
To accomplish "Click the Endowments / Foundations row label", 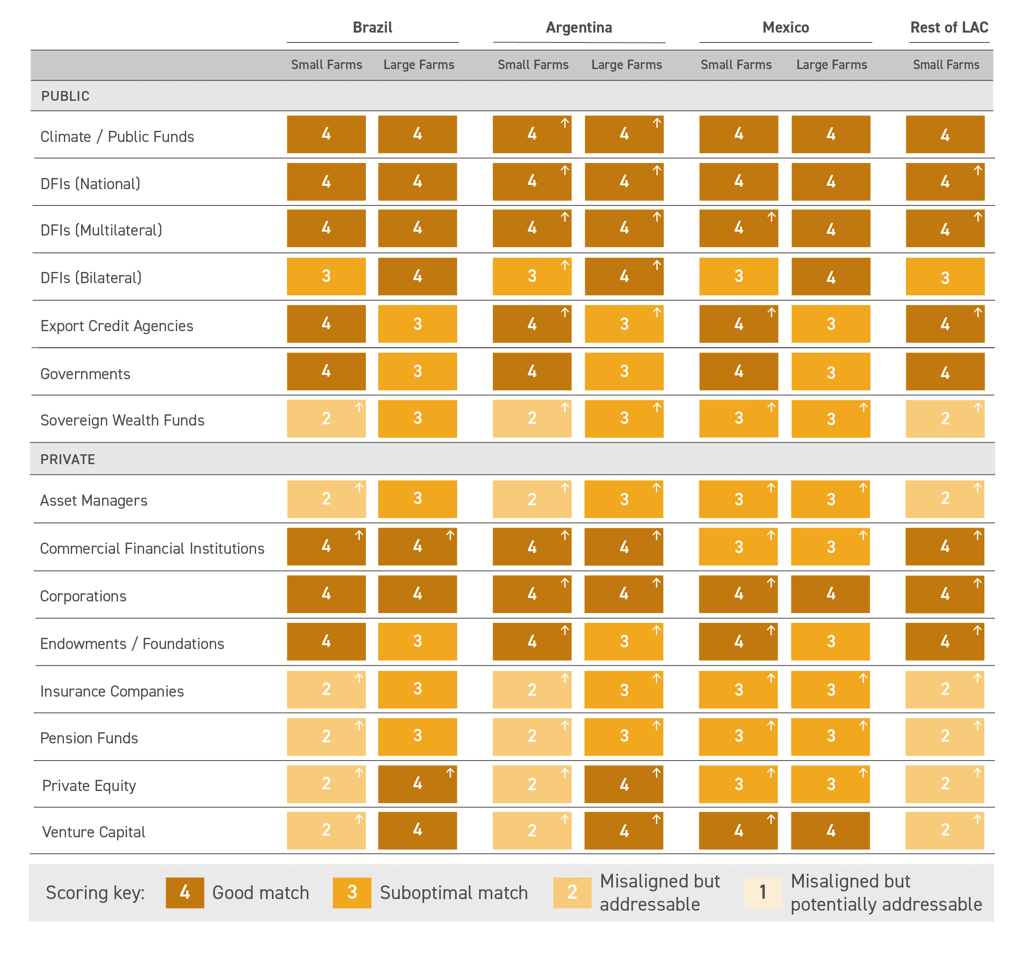I will [x=132, y=643].
